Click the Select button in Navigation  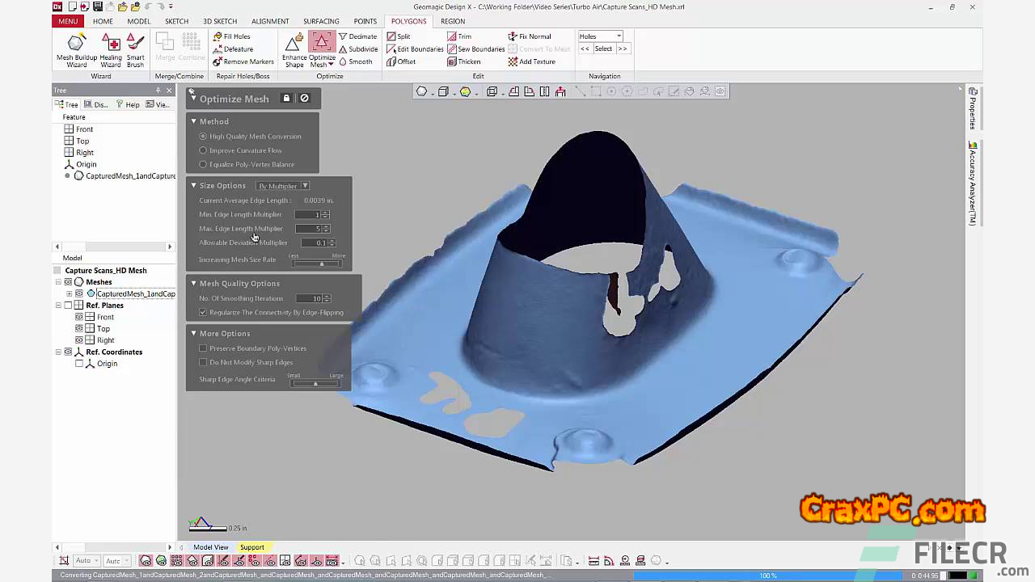[603, 48]
